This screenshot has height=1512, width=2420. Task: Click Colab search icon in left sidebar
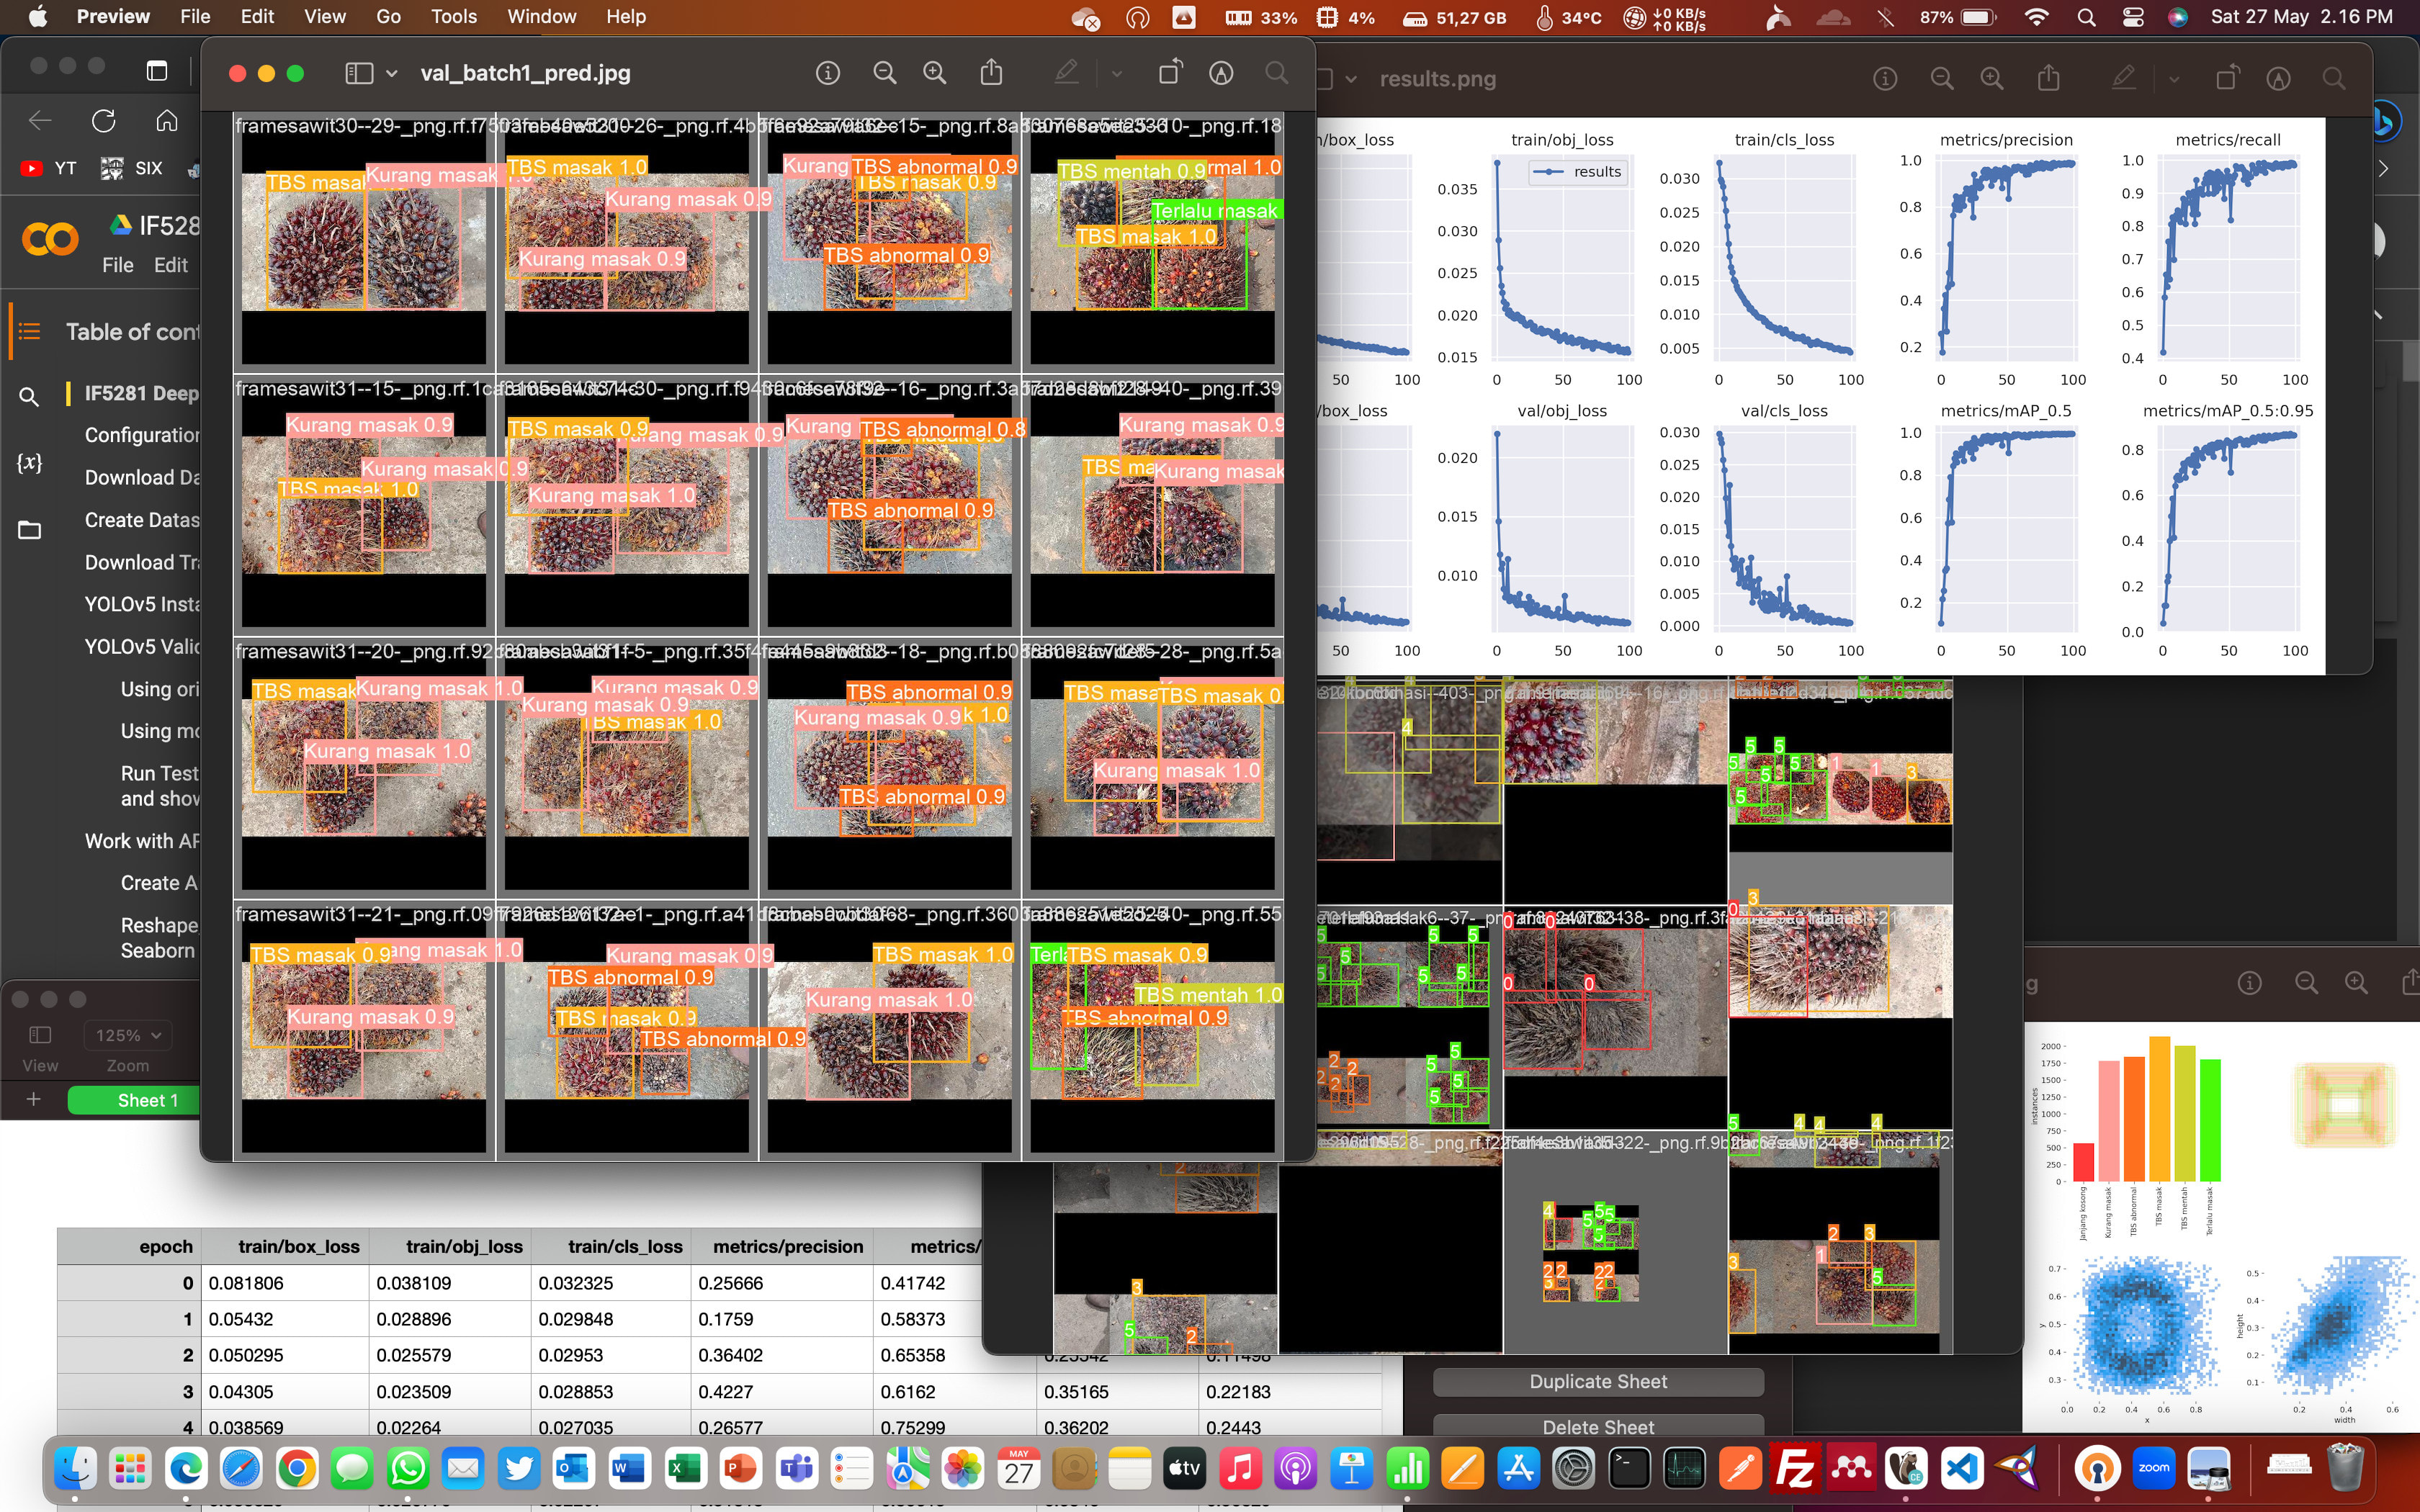pyautogui.click(x=29, y=397)
